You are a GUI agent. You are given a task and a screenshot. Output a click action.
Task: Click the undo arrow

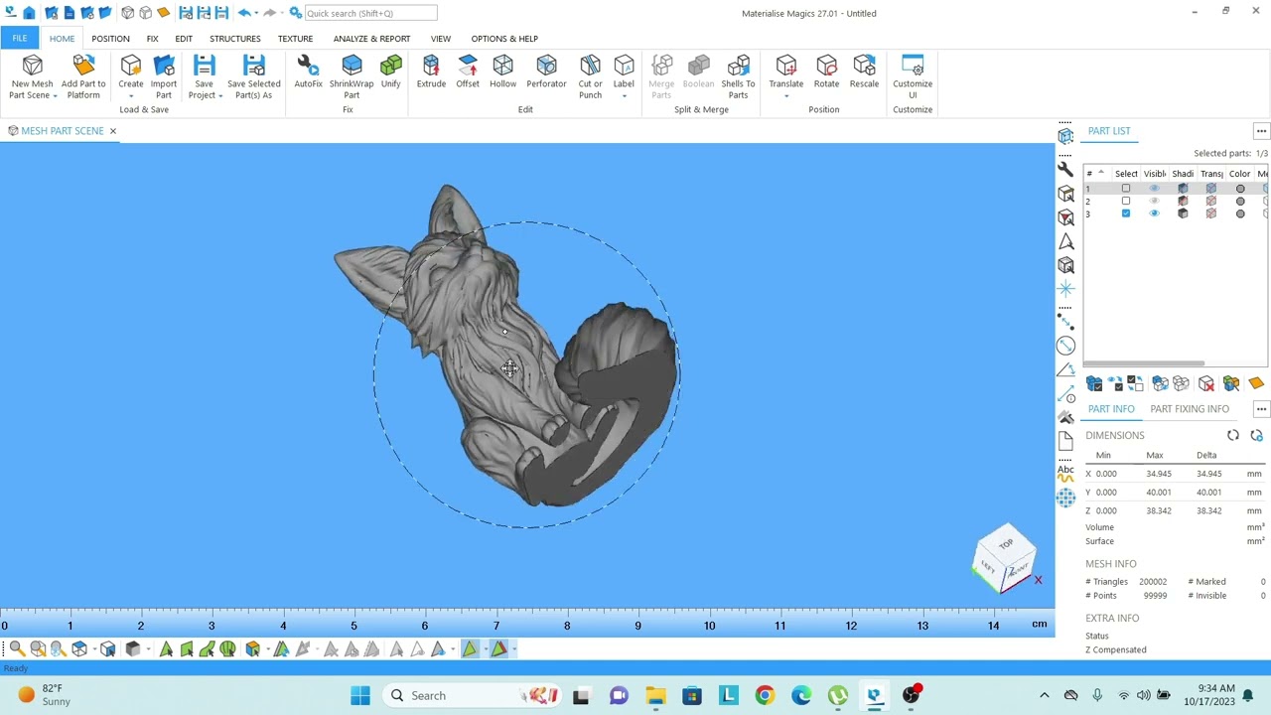[243, 13]
